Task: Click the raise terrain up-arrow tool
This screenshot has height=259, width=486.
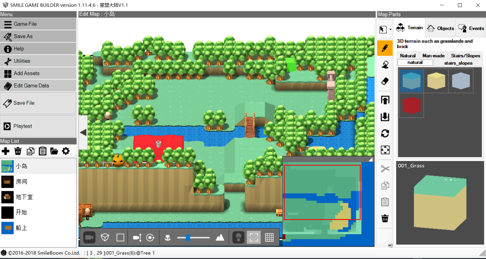Action: 385,100
